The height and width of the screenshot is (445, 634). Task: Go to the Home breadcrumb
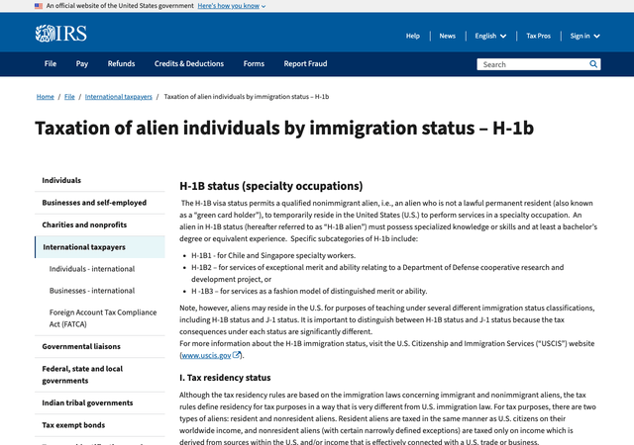(x=46, y=97)
